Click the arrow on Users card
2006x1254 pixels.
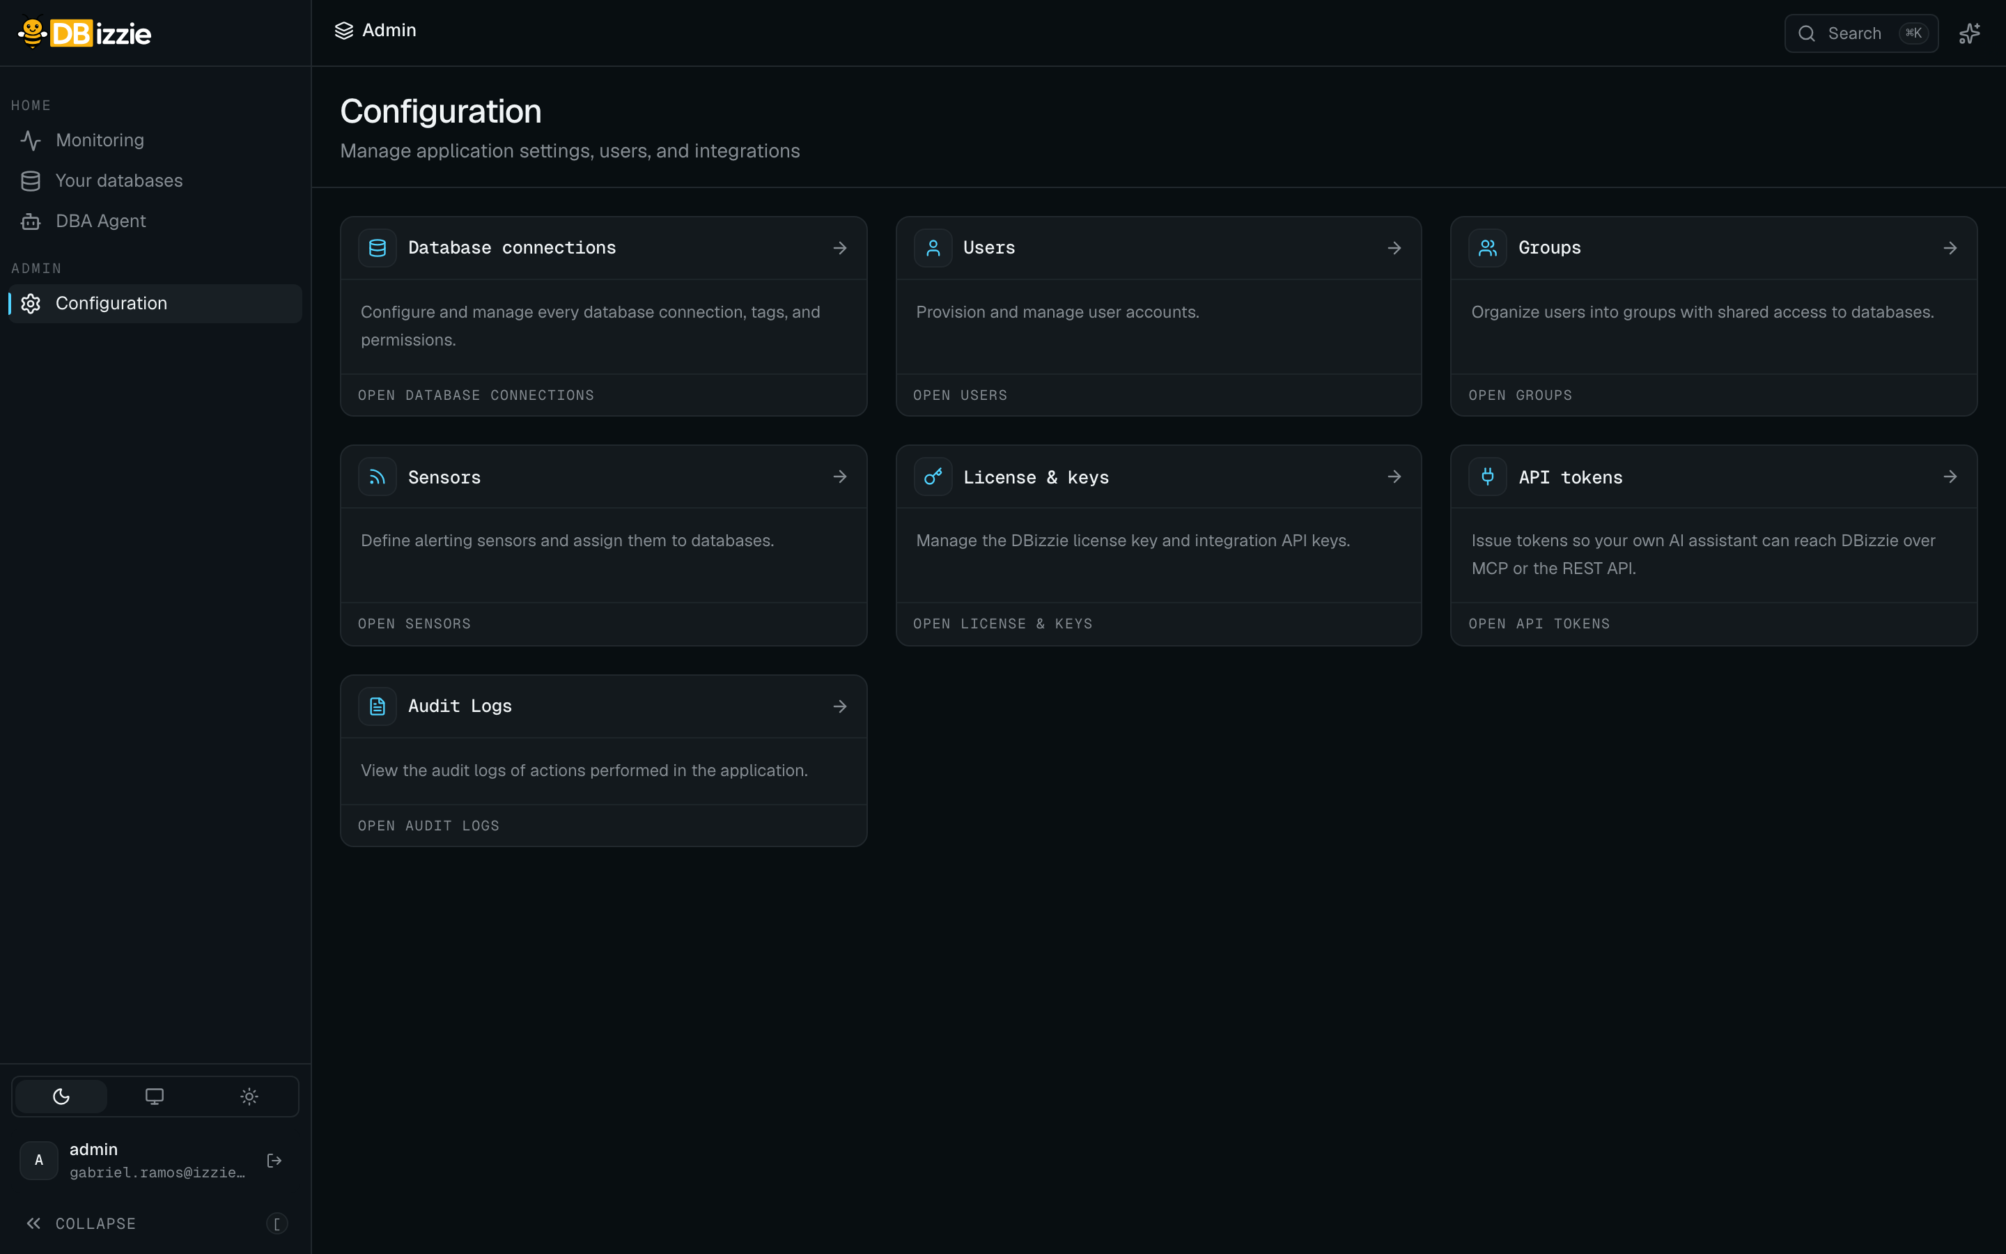pyautogui.click(x=1394, y=248)
